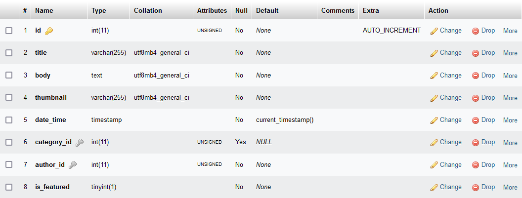Open the More menu for the id row
The width and height of the screenshot is (522, 198).
click(x=510, y=31)
